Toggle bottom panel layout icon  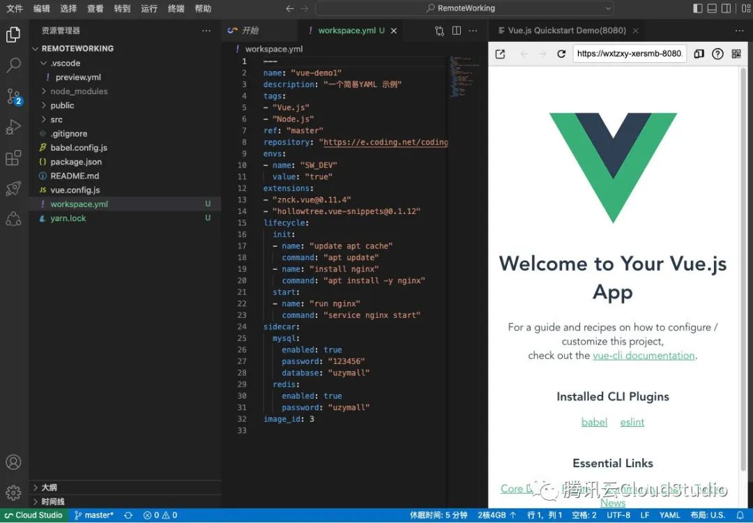712,8
